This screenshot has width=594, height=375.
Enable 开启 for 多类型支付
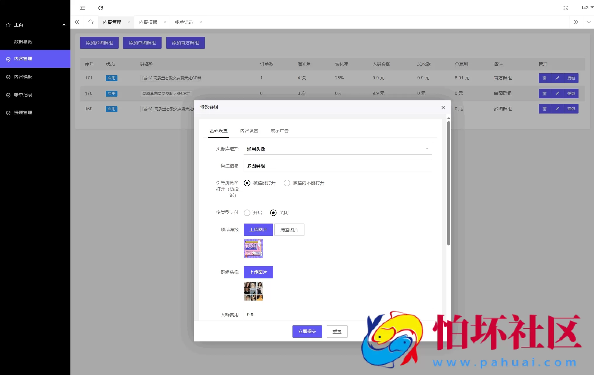(247, 213)
